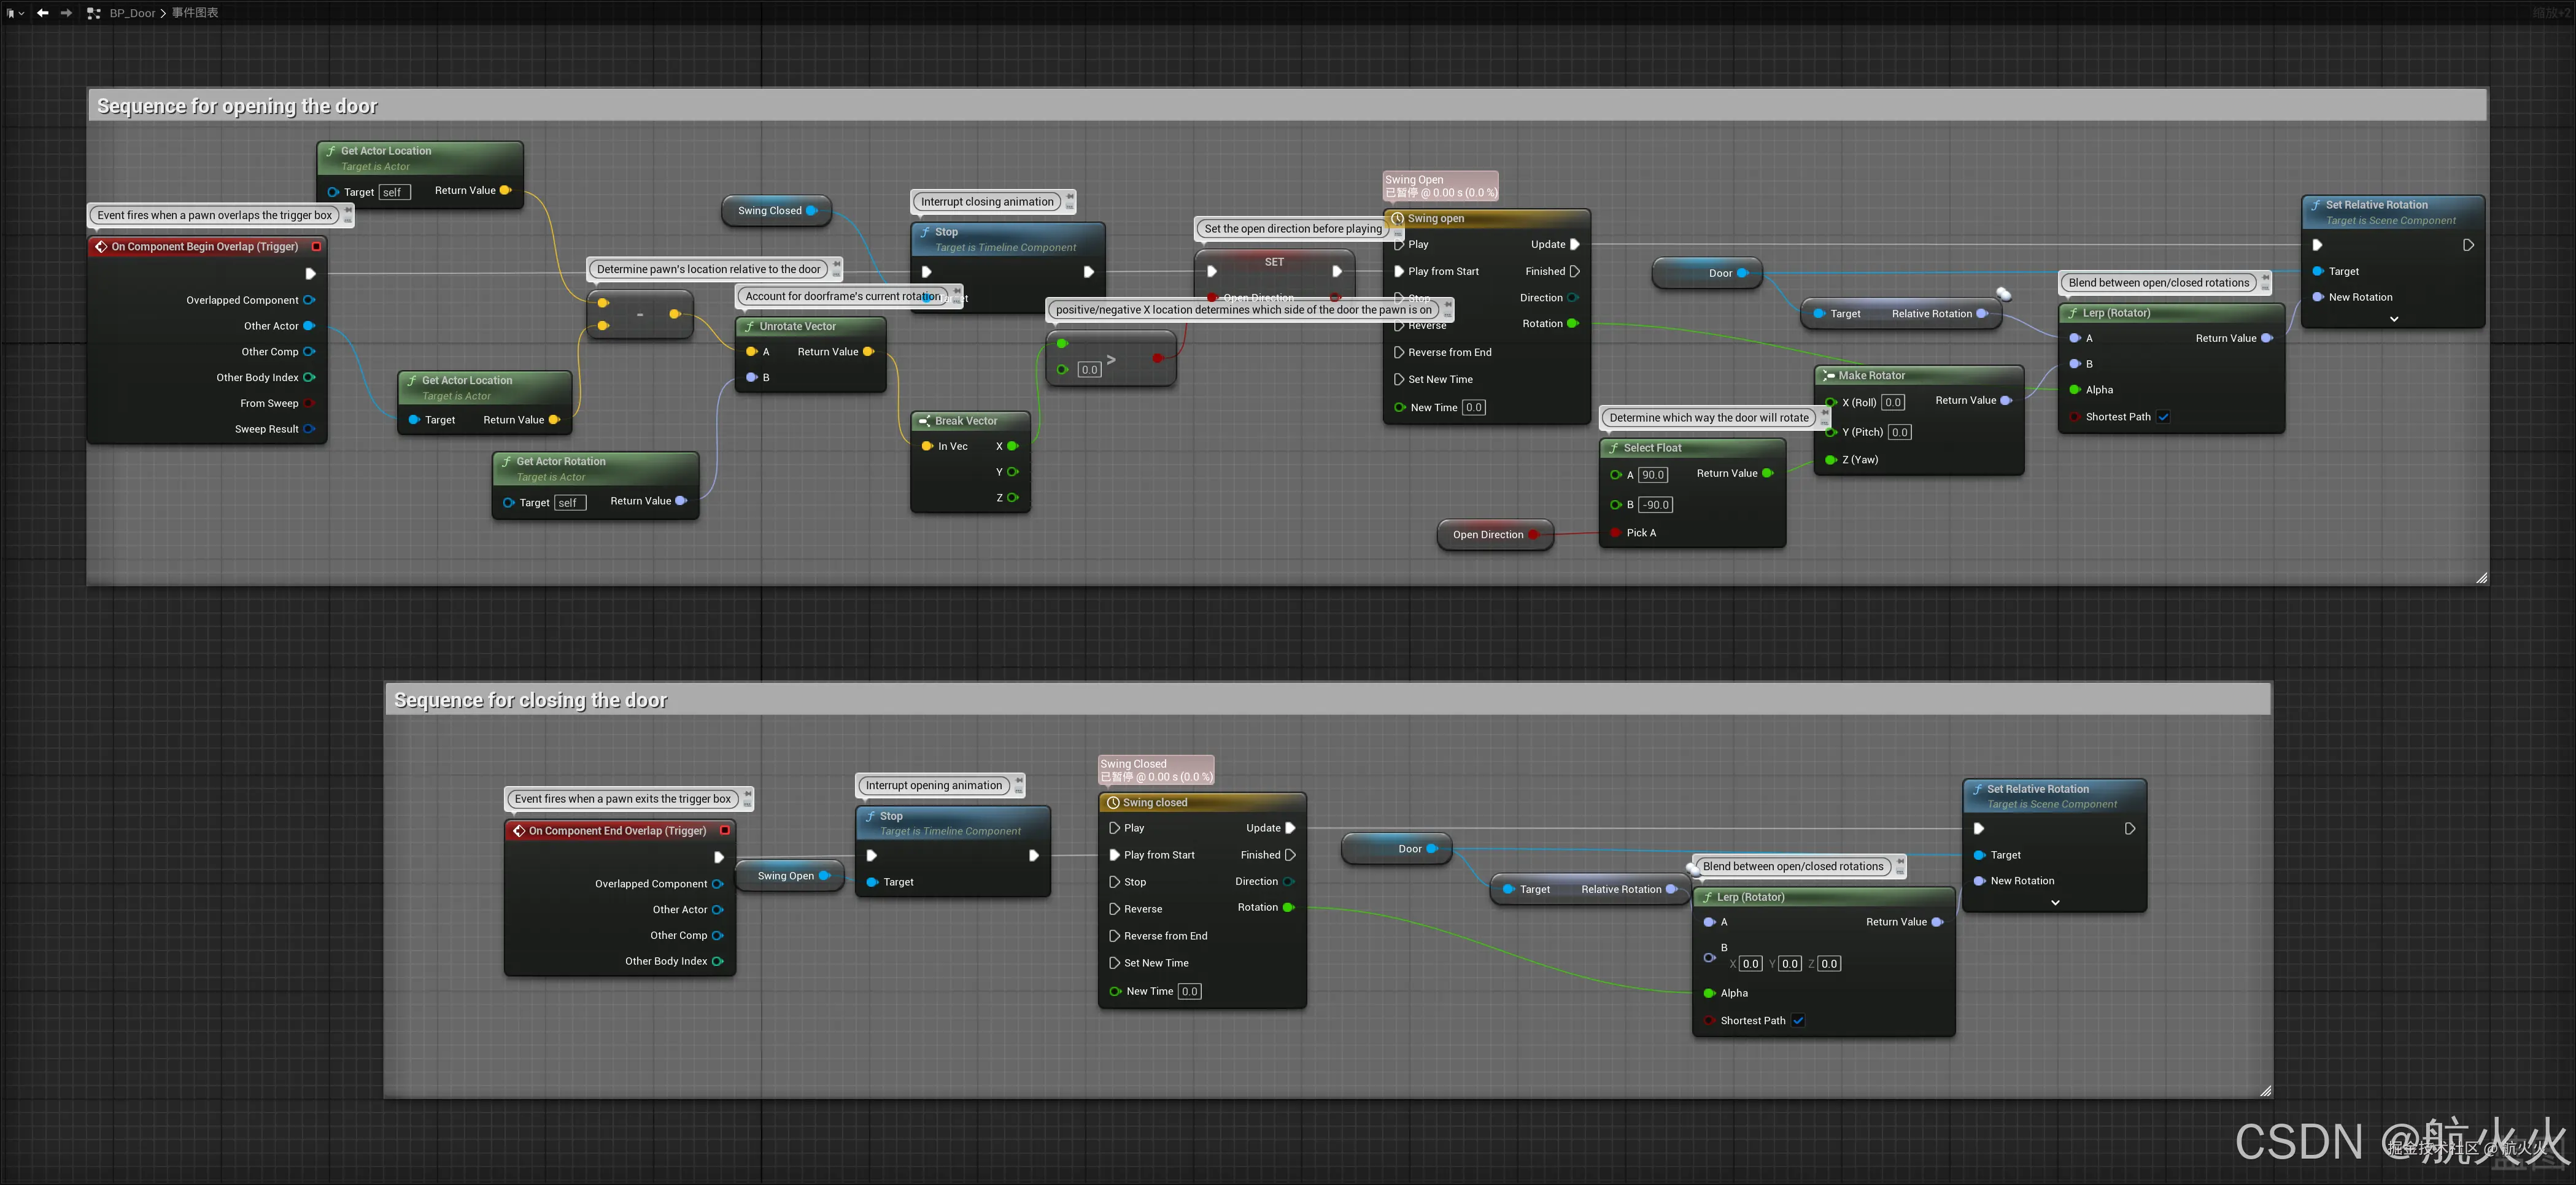Screen dimensions: 2576x1185
Task: Click the Break Vector node icon
Action: click(924, 421)
